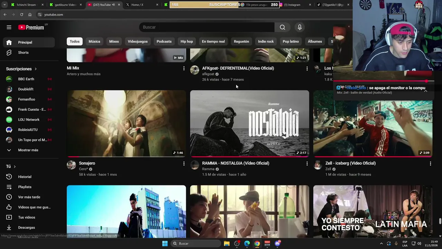Image resolution: width=442 pixels, height=249 pixels.
Task: Open Discord from the taskbar
Action: [x=277, y=243]
